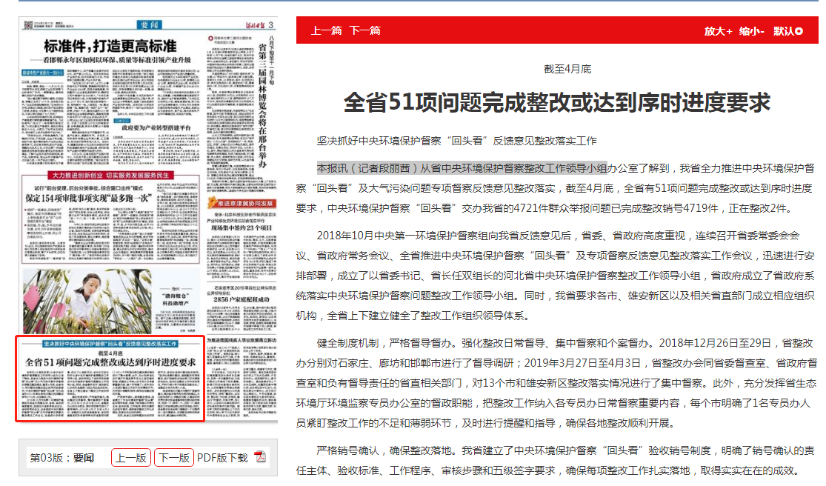The height and width of the screenshot is (486, 826).
Task: Enlarge text with 放大+
Action: tap(718, 31)
